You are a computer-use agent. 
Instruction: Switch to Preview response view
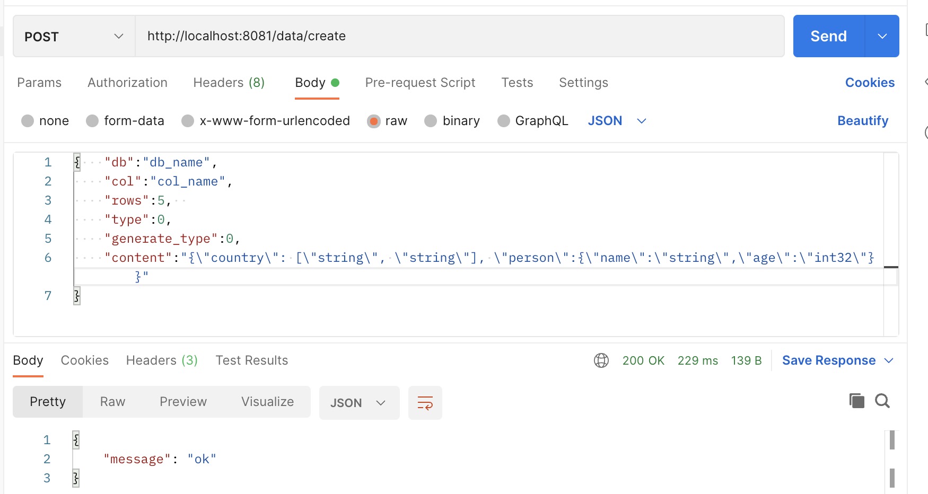pos(183,402)
